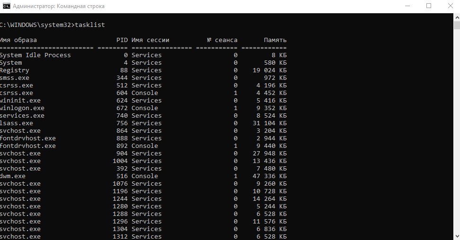Click the scrollbar up arrow
Viewport: 460px width, 240px height.
[x=457, y=17]
